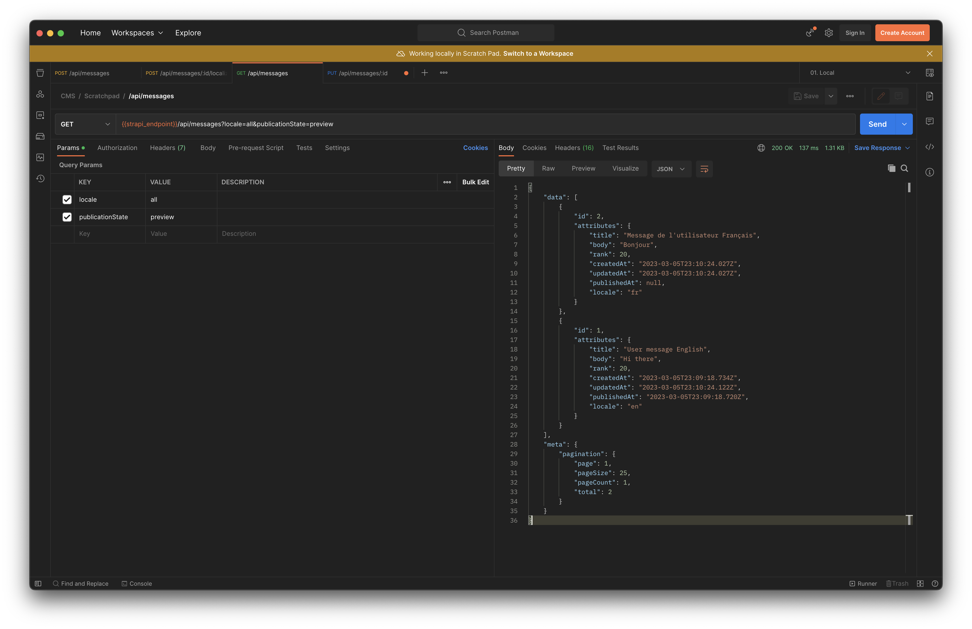Viewport: 972px width, 629px height.
Task: Copy the response body to clipboard
Action: 891,168
